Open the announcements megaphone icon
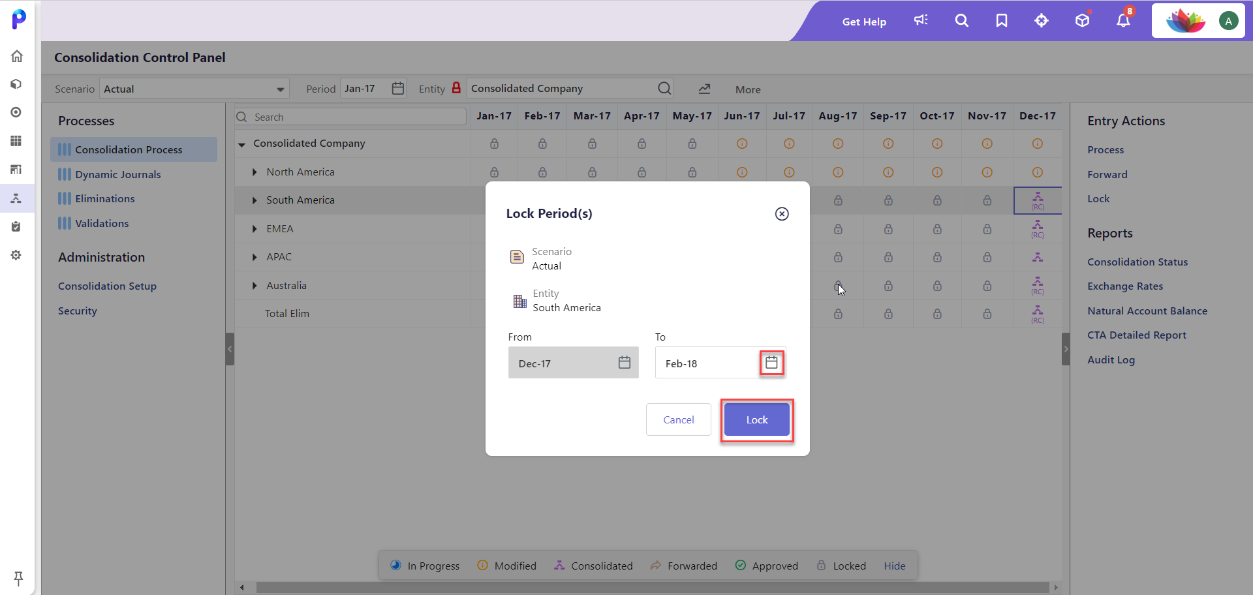The width and height of the screenshot is (1253, 595). click(x=921, y=20)
